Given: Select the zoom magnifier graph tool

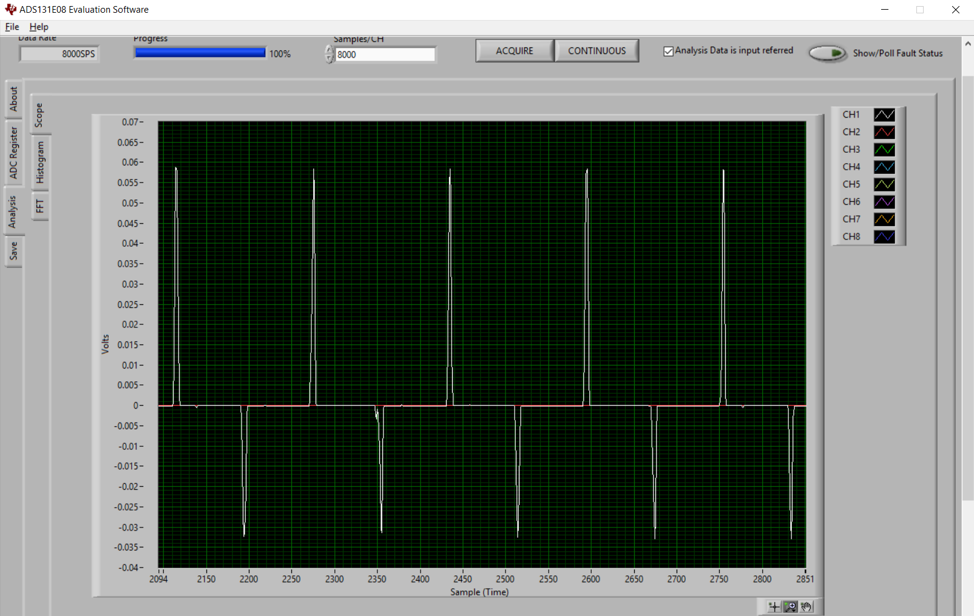Looking at the screenshot, I should 790,606.
